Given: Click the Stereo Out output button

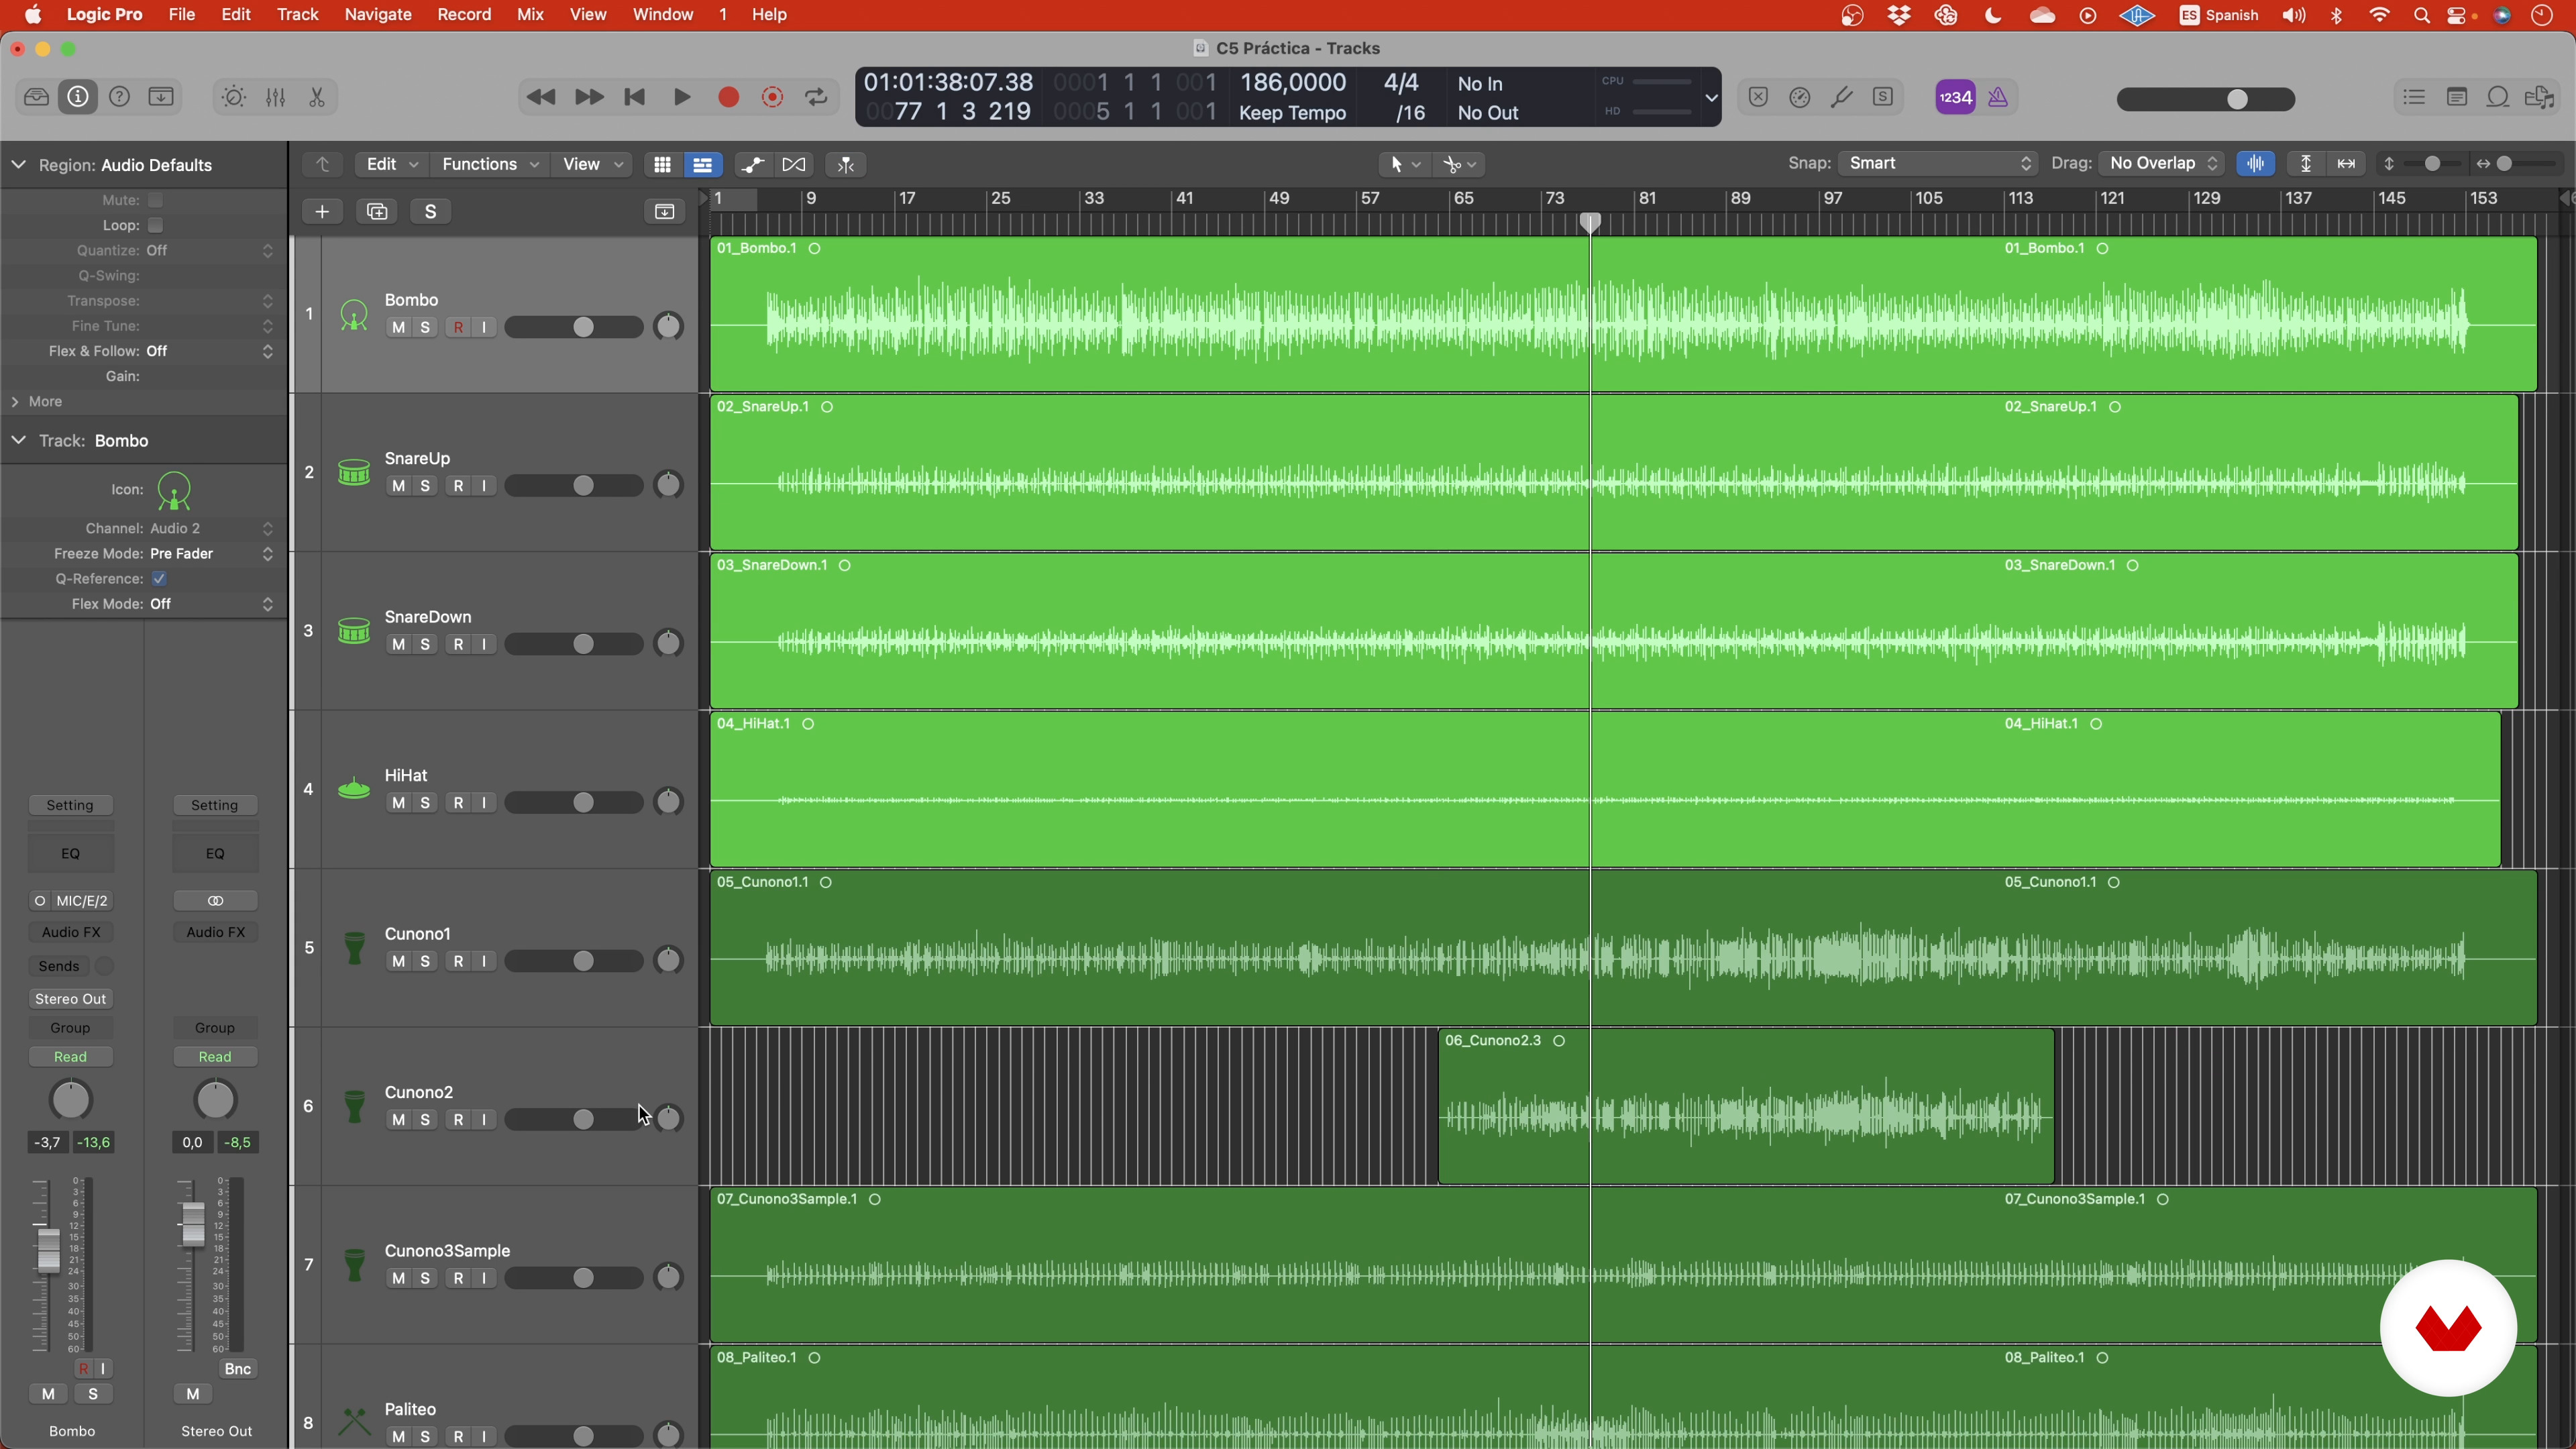Looking at the screenshot, I should click(71, 1000).
